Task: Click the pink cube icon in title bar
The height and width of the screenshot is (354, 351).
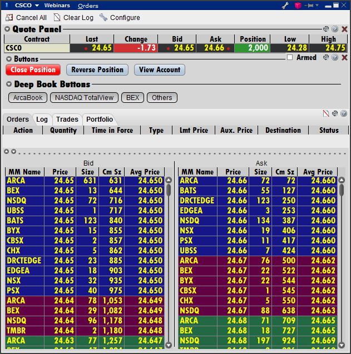Action: point(298,6)
